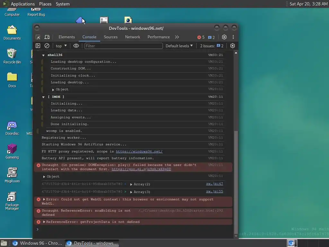Click the scrollbar down arrow in console
329x247 pixels.
pos(236,236)
